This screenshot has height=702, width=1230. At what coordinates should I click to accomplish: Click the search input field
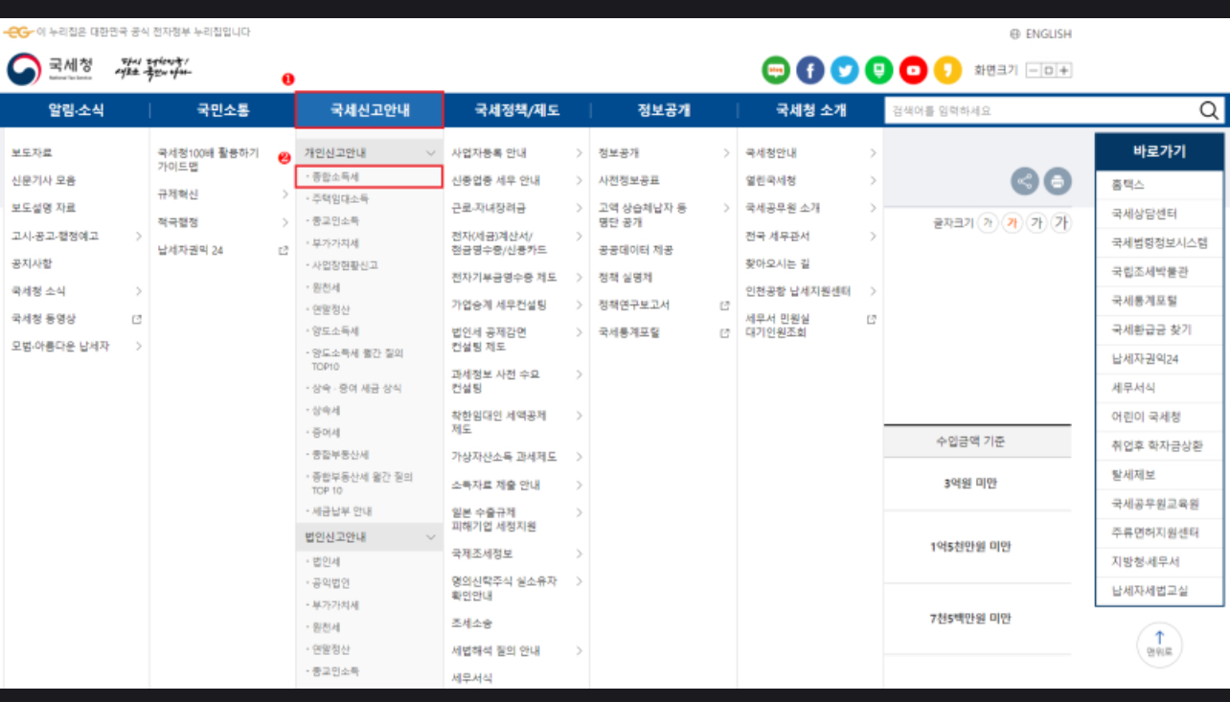coord(1040,110)
